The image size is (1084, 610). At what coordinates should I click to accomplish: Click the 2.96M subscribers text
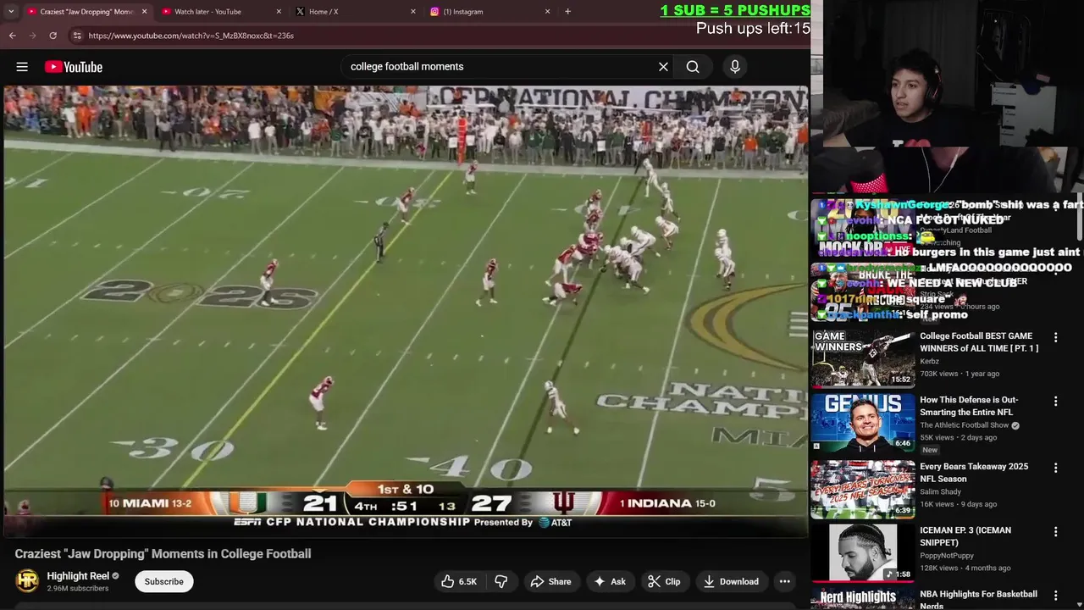tap(77, 588)
